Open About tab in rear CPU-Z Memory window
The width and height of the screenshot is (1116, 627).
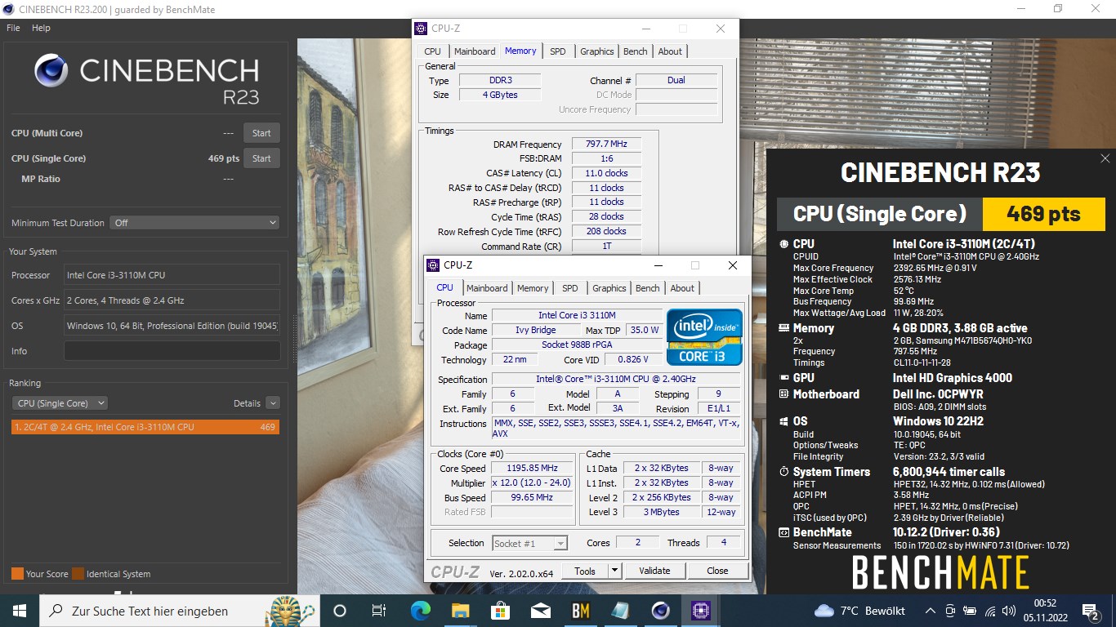670,51
